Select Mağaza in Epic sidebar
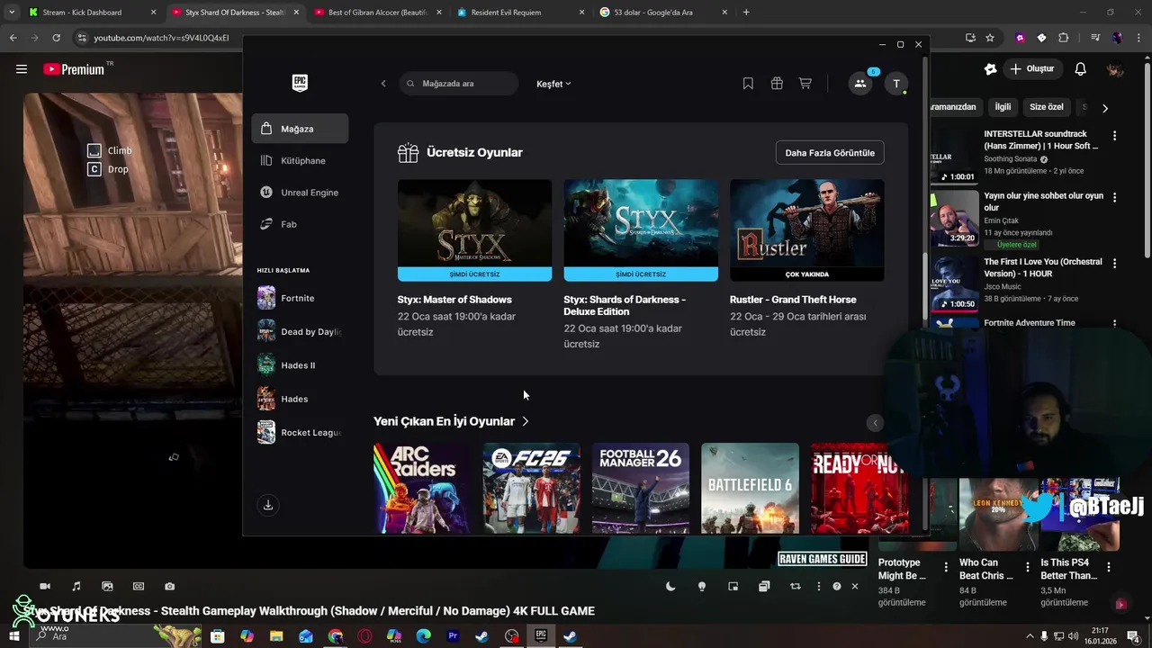Viewport: 1152px width, 648px height. tap(300, 129)
